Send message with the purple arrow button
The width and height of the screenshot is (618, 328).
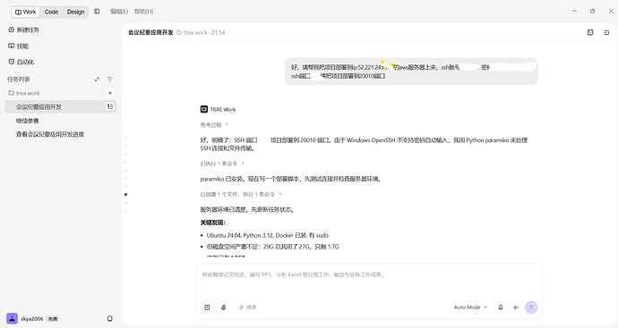click(531, 307)
